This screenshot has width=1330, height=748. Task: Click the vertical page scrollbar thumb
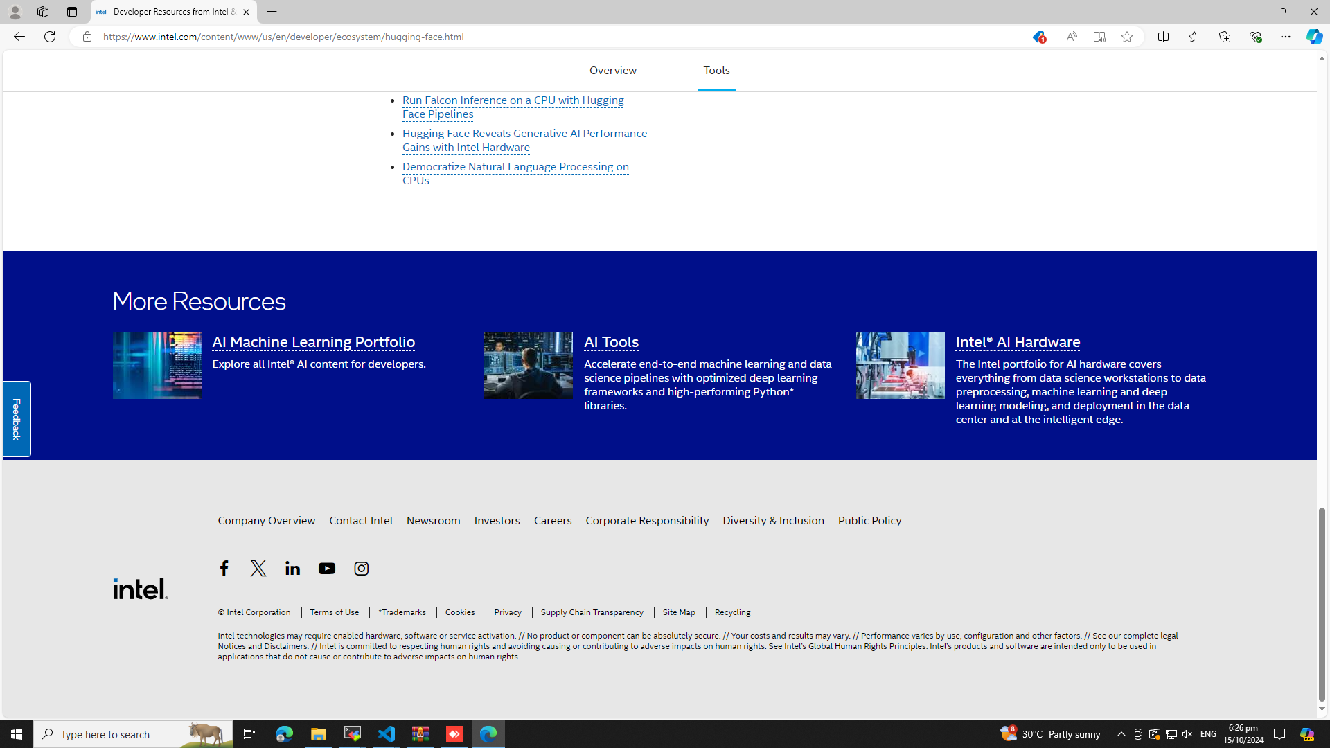click(x=1322, y=604)
